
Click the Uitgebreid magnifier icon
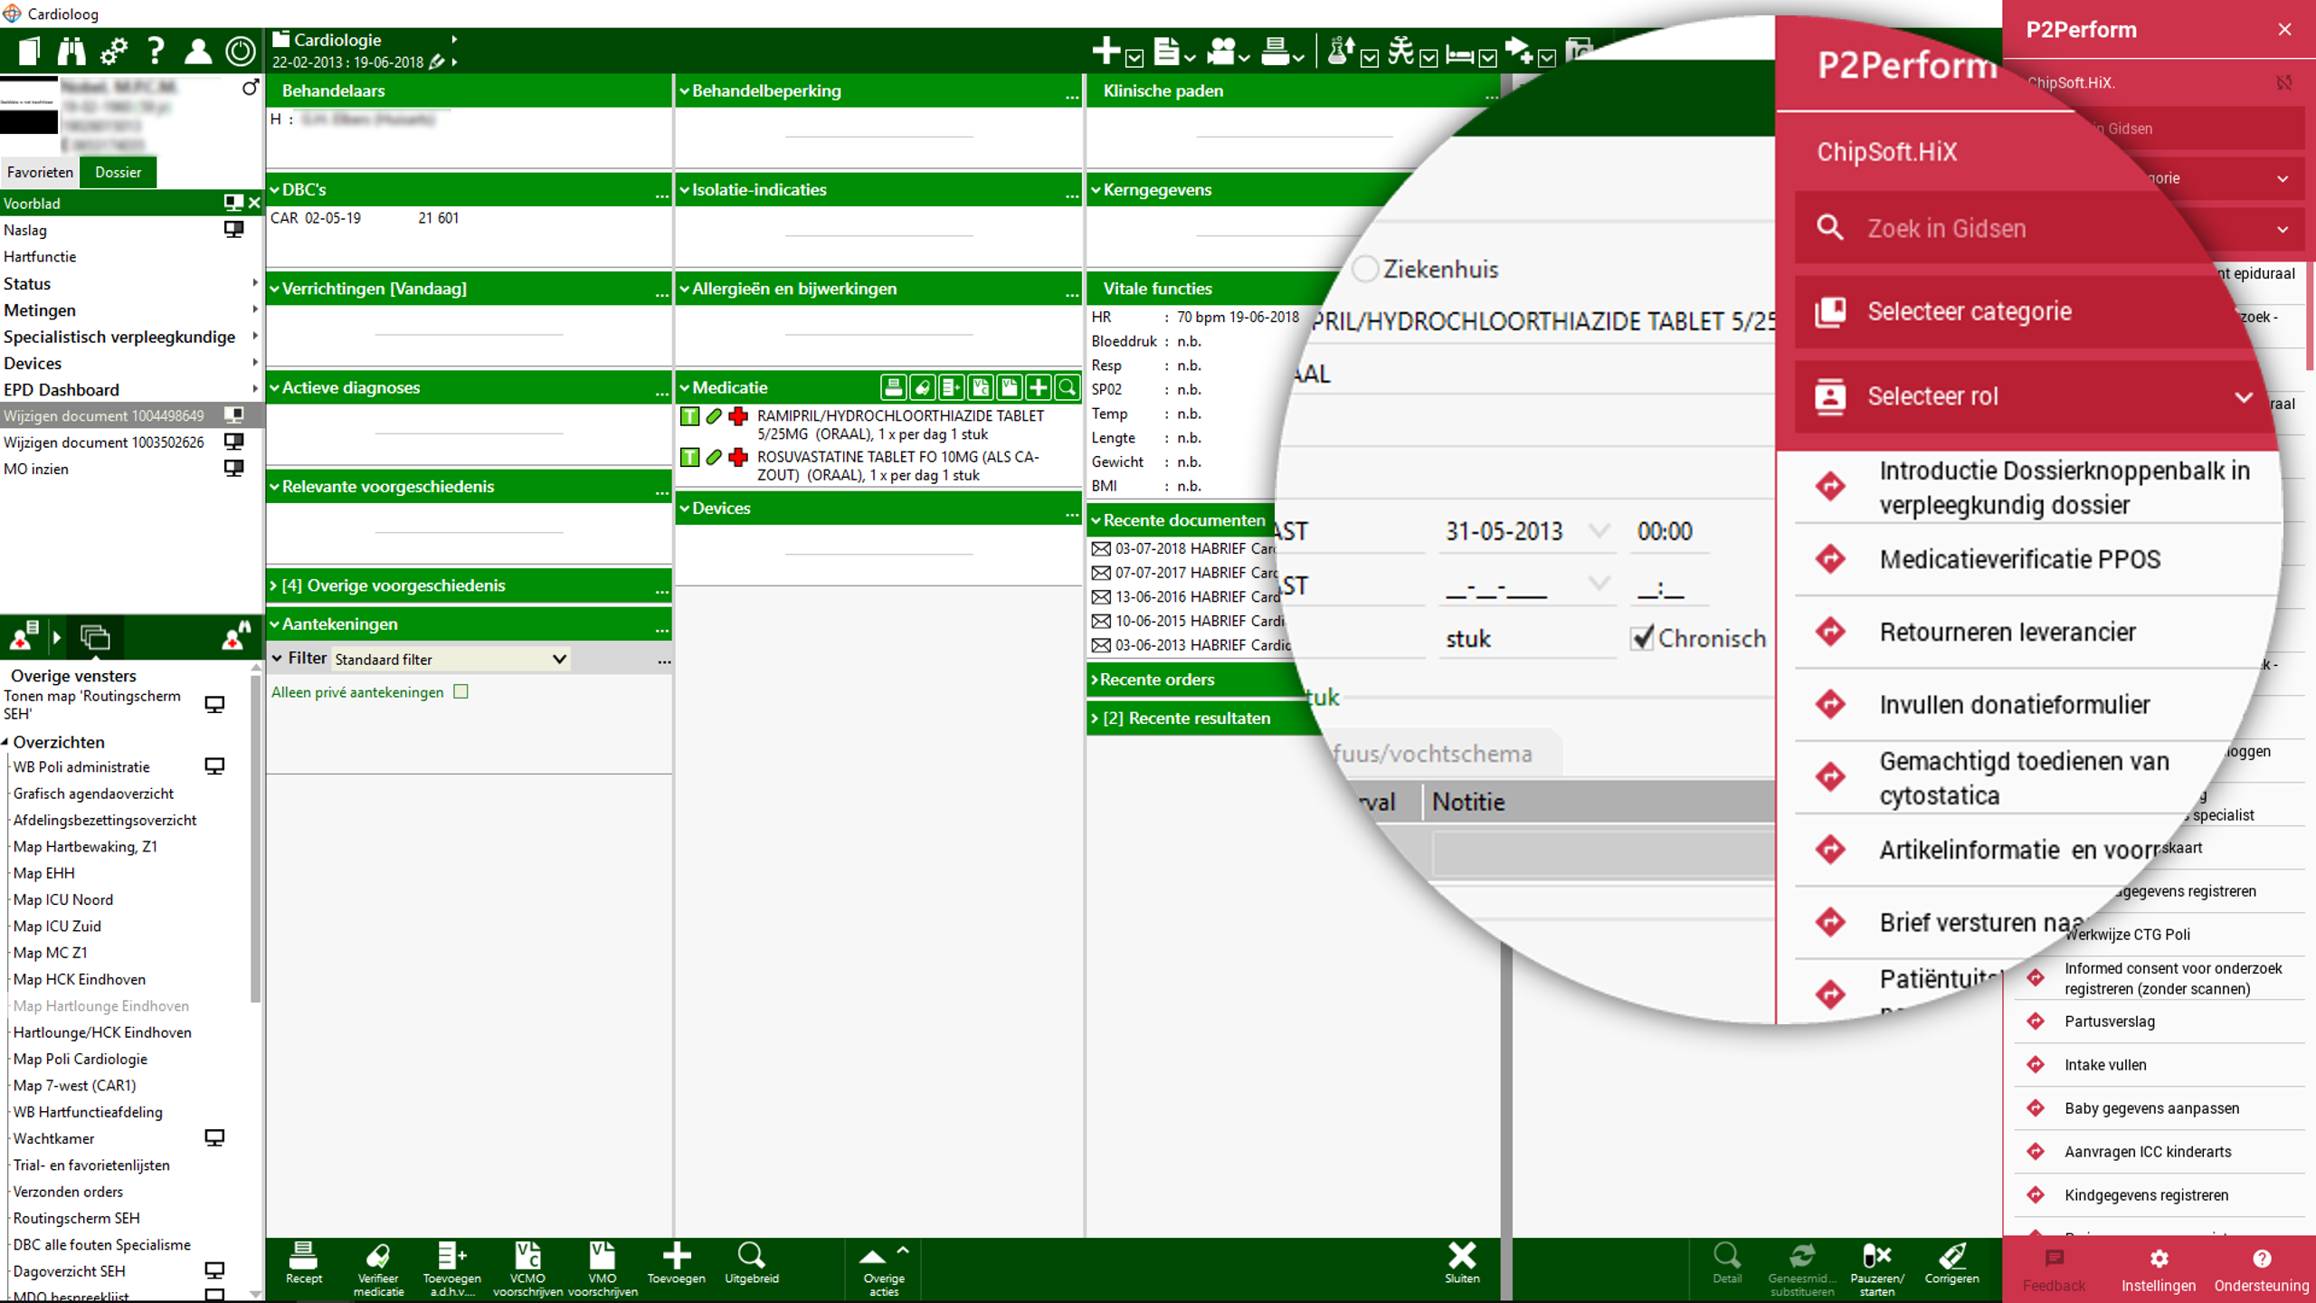751,1256
